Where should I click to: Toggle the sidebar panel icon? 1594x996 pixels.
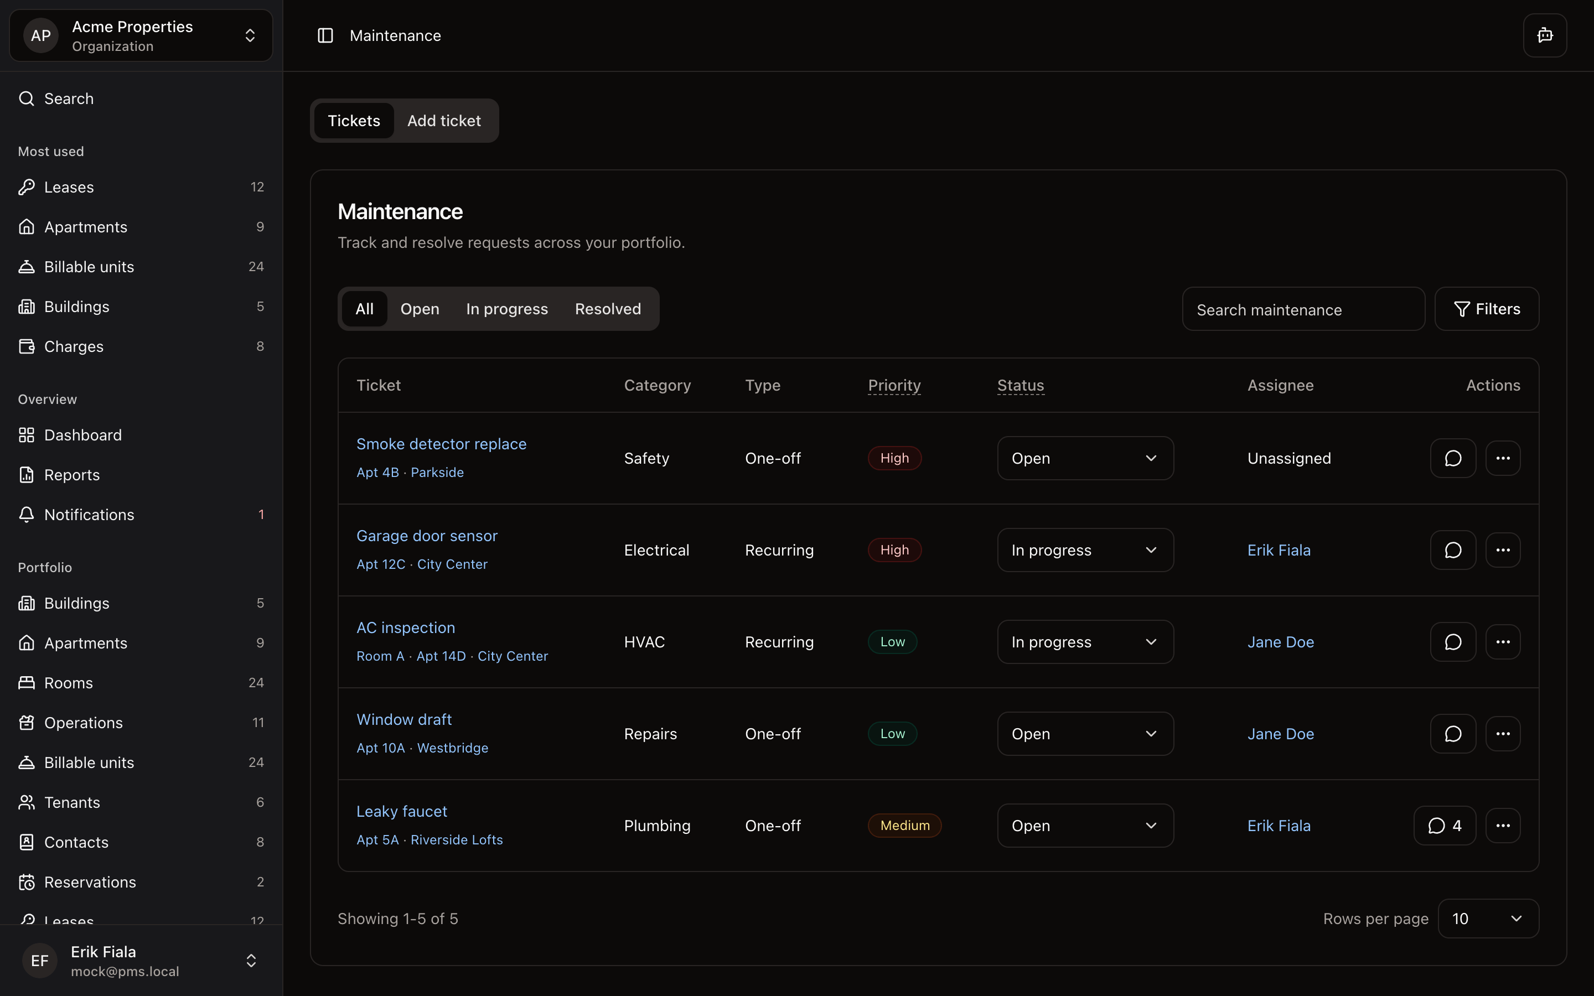coord(325,35)
